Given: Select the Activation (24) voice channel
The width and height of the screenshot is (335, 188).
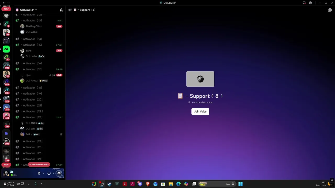Looking at the screenshot, I should click(39, 141).
